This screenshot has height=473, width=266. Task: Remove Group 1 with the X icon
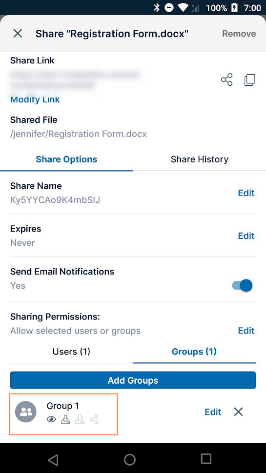(238, 412)
